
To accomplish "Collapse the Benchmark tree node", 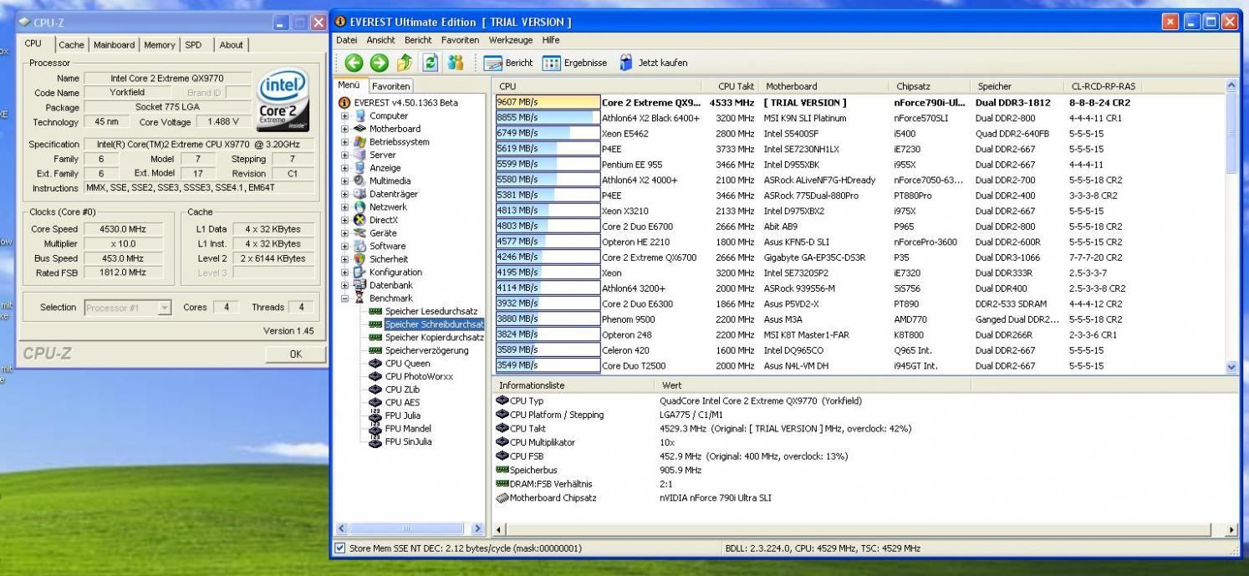I will pos(344,298).
